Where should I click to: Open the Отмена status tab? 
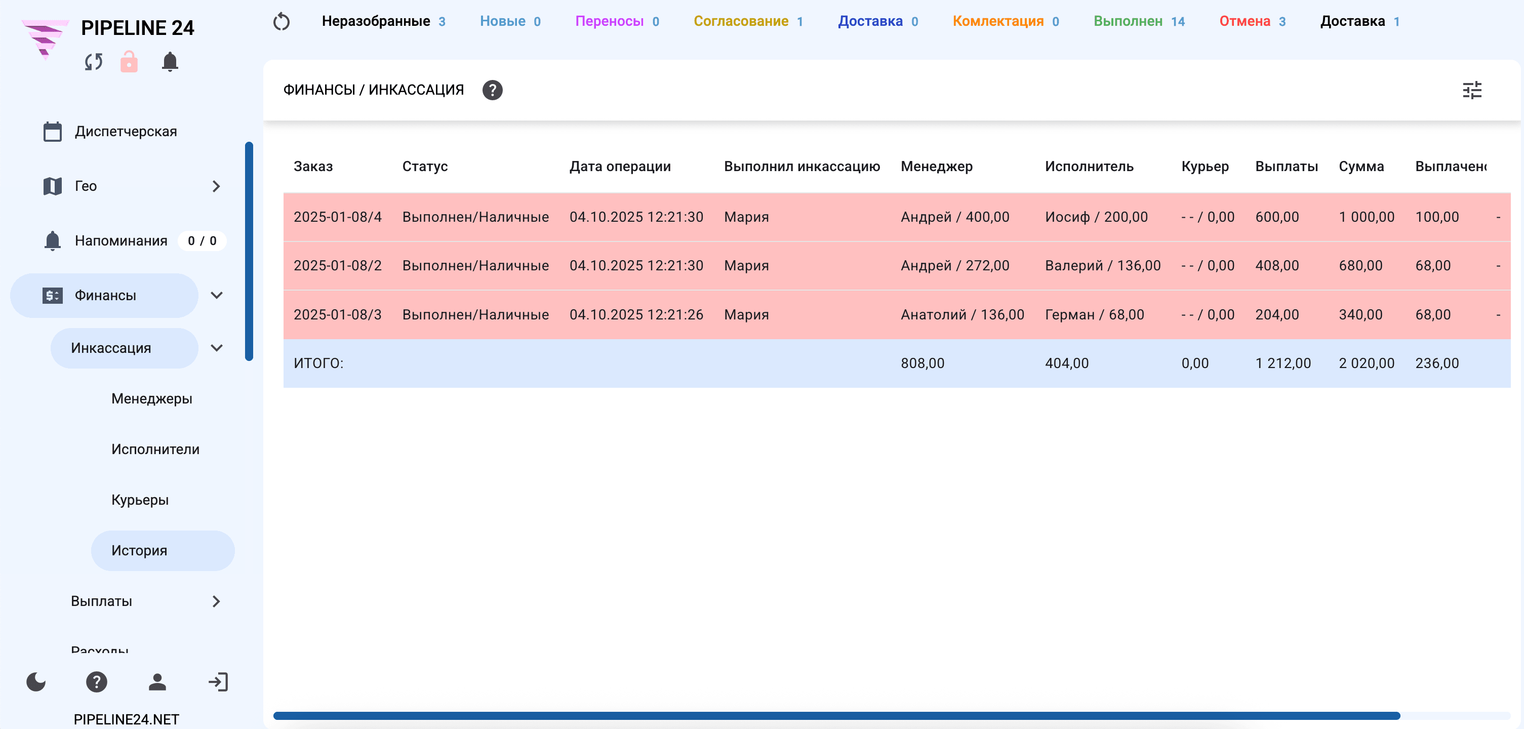click(x=1253, y=21)
